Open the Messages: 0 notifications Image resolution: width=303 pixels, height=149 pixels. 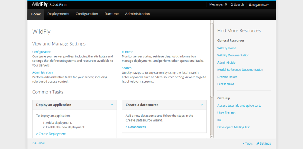(218, 4)
